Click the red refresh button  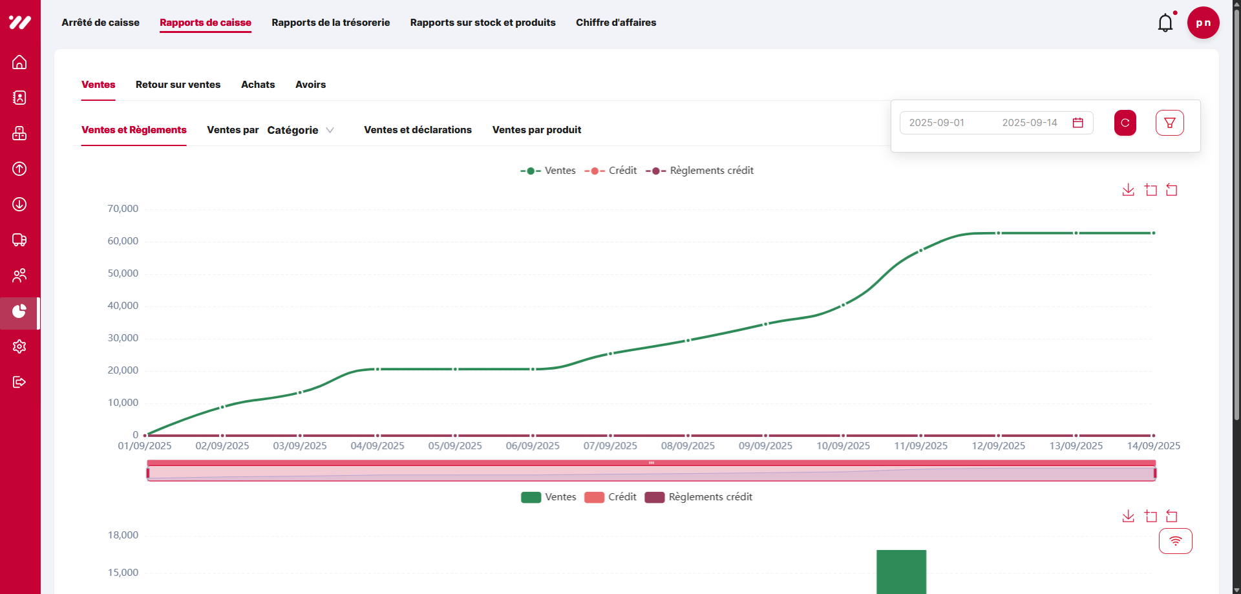(x=1125, y=123)
